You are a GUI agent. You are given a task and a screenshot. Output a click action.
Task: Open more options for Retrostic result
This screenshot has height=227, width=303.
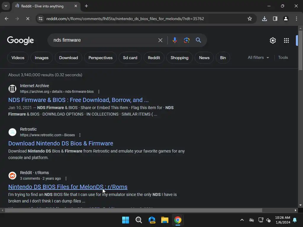tap(80, 135)
